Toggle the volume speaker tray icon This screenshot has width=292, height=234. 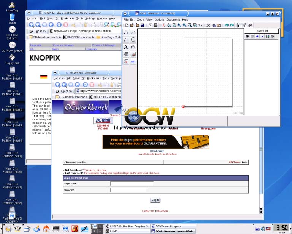click(x=263, y=229)
